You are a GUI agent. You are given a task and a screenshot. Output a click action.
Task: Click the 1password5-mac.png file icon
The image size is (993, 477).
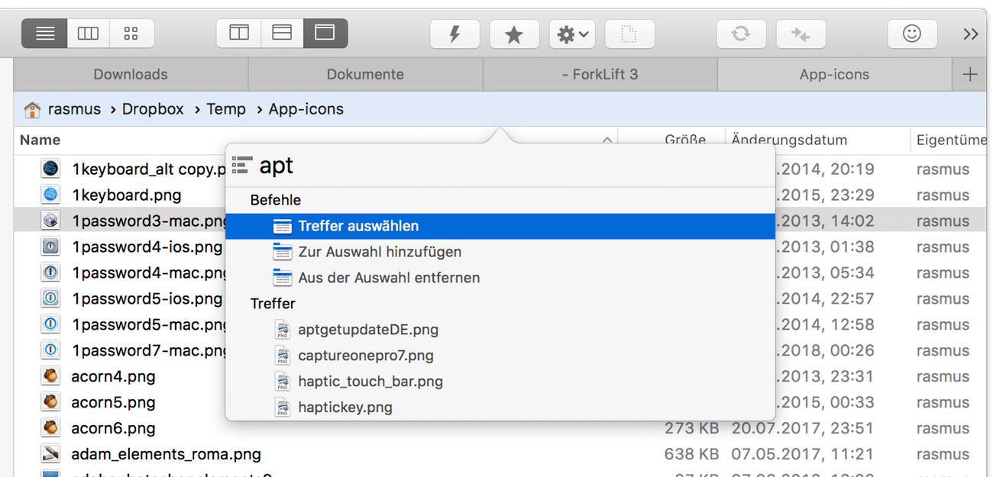pos(50,324)
